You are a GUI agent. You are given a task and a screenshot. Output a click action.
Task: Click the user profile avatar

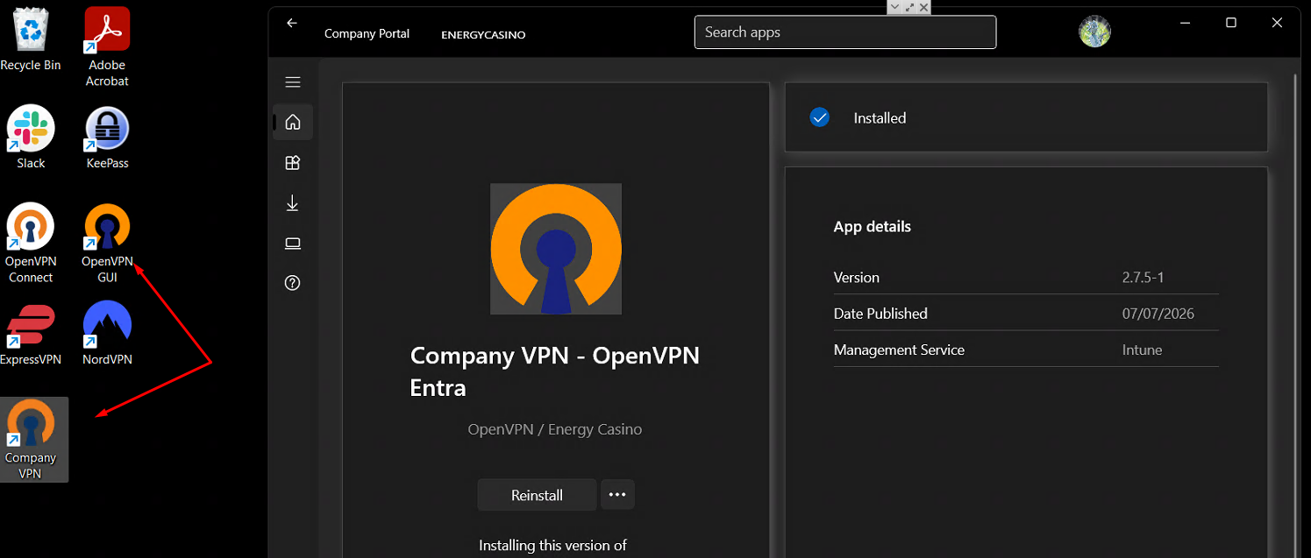(1094, 32)
